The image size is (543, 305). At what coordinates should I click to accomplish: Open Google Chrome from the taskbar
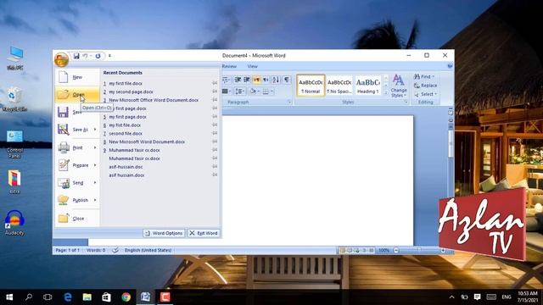[x=126, y=297]
